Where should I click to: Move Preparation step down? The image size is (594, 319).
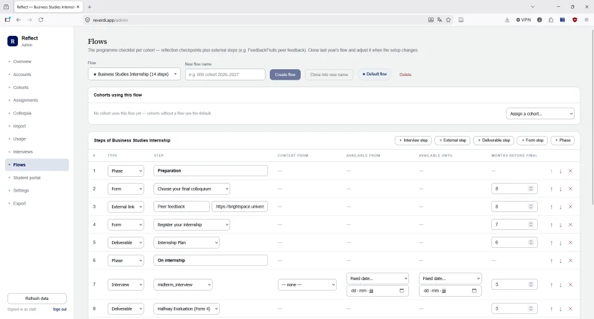click(x=561, y=171)
